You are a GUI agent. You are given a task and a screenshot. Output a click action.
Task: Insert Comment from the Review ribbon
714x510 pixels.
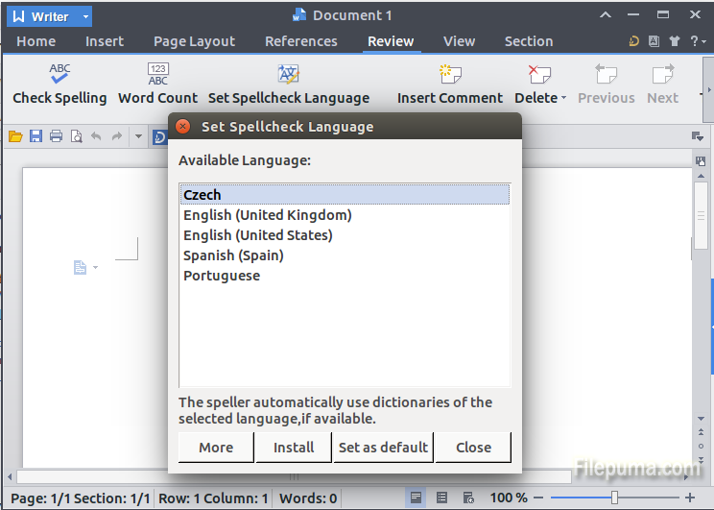(x=450, y=85)
